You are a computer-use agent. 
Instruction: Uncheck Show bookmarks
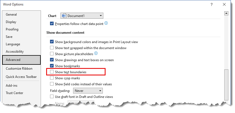coord(52,66)
